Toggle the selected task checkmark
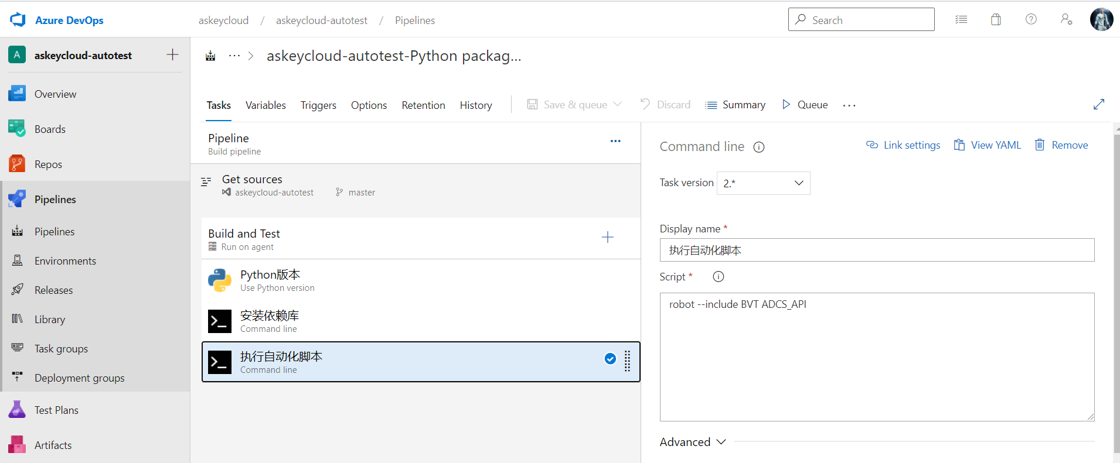 point(610,359)
